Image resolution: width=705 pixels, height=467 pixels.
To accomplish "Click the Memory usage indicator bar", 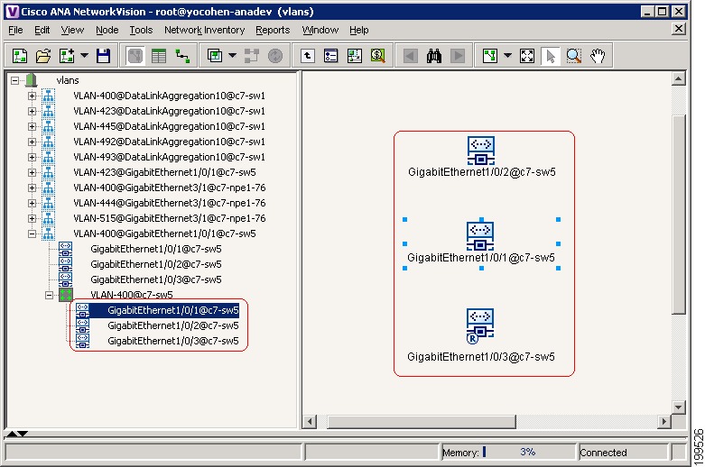I will tap(508, 452).
